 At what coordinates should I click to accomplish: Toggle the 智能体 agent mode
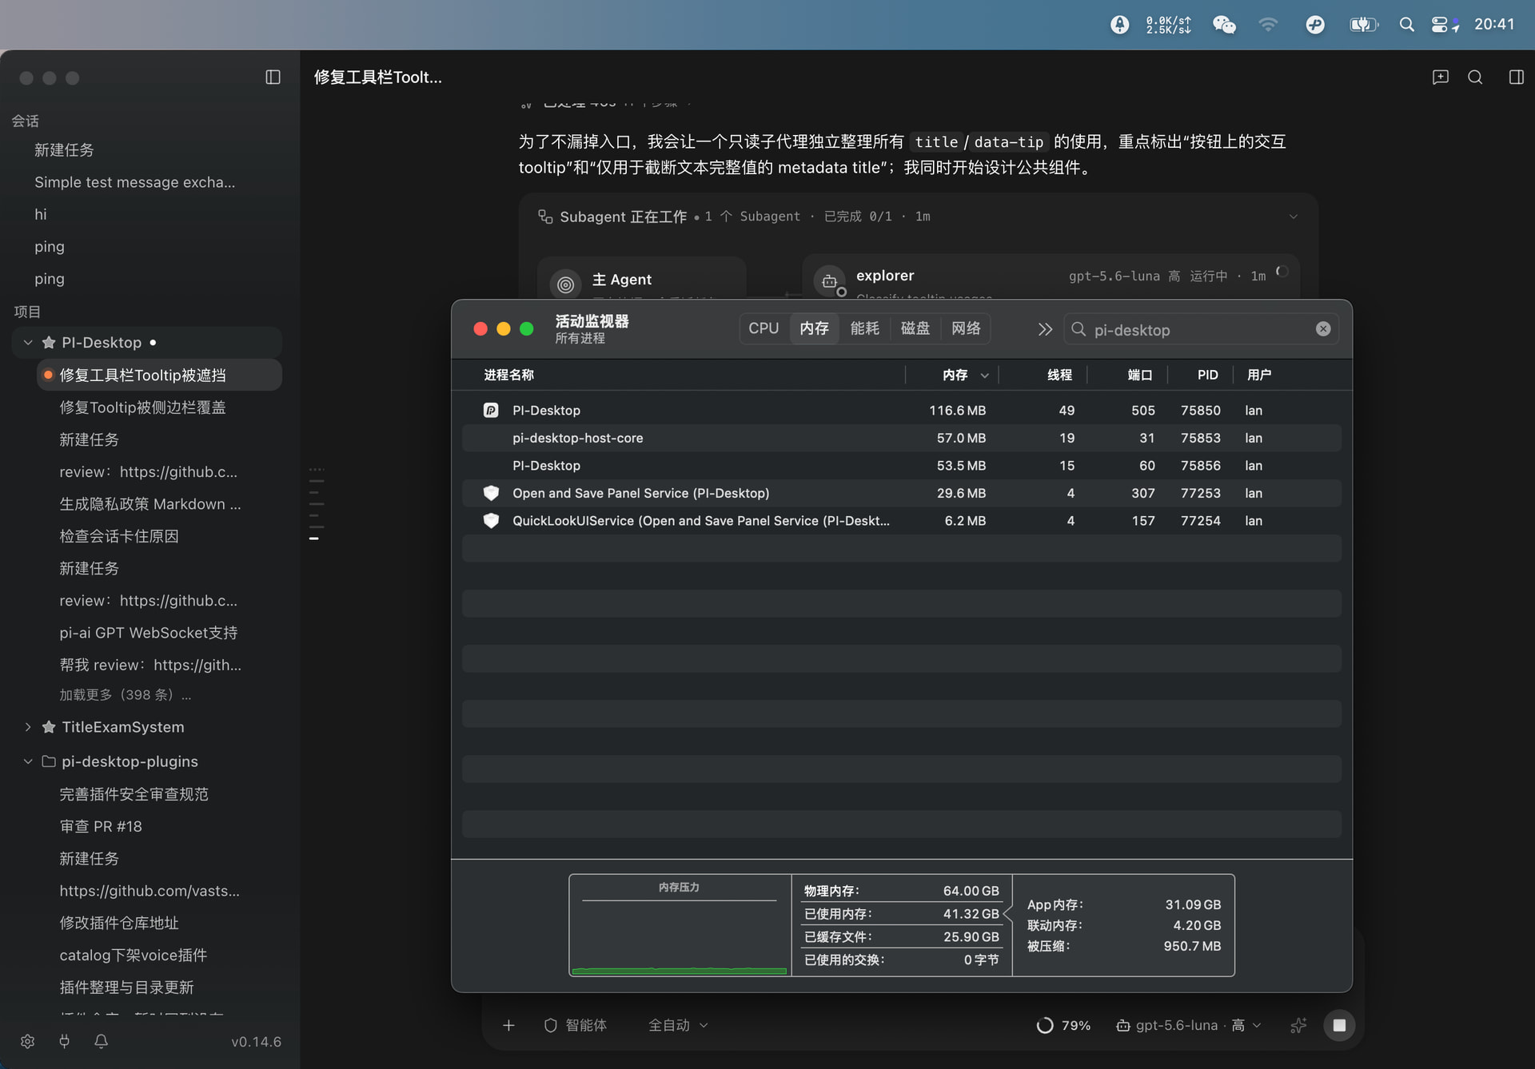[576, 1025]
